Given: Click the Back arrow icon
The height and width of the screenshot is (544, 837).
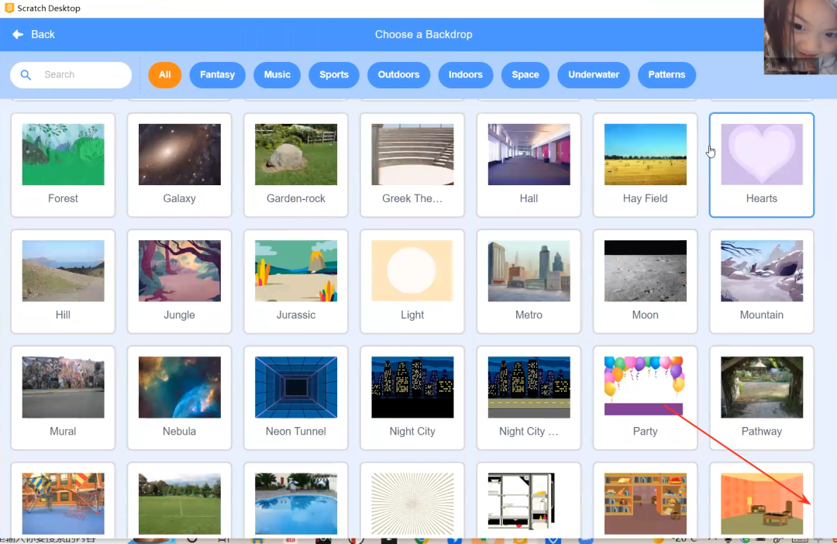Looking at the screenshot, I should point(18,35).
